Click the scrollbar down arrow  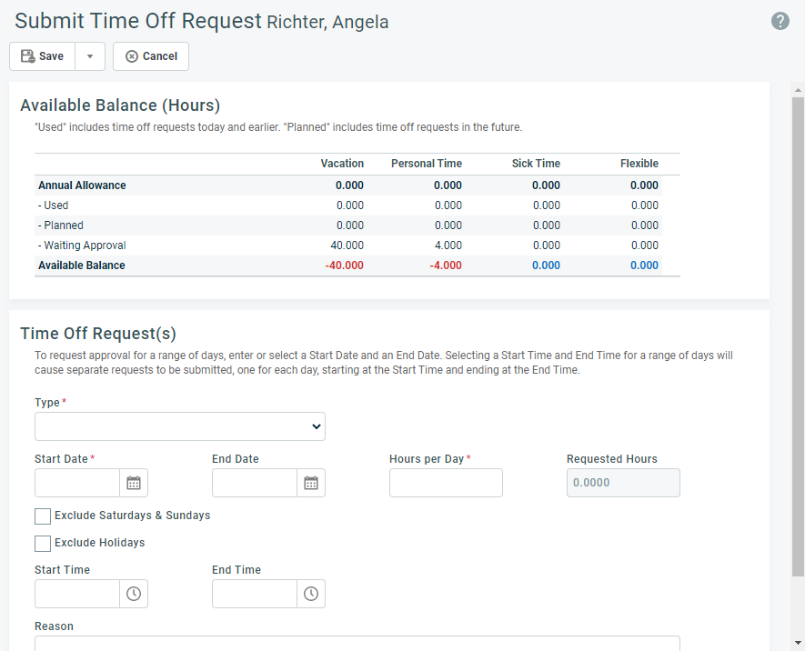(798, 642)
